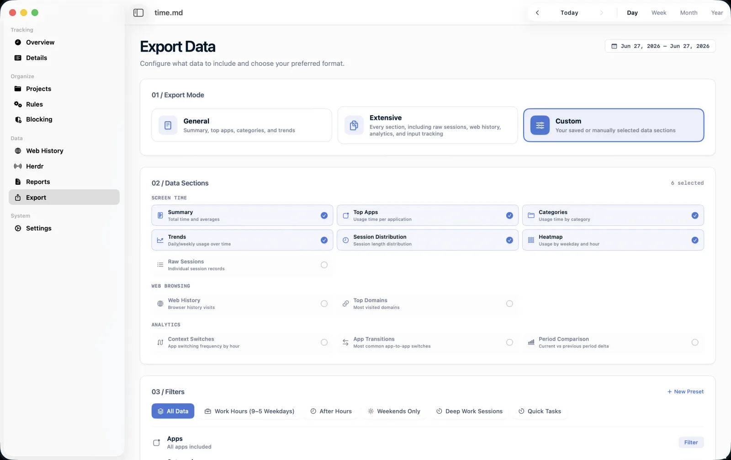Switch to Month view

(689, 13)
